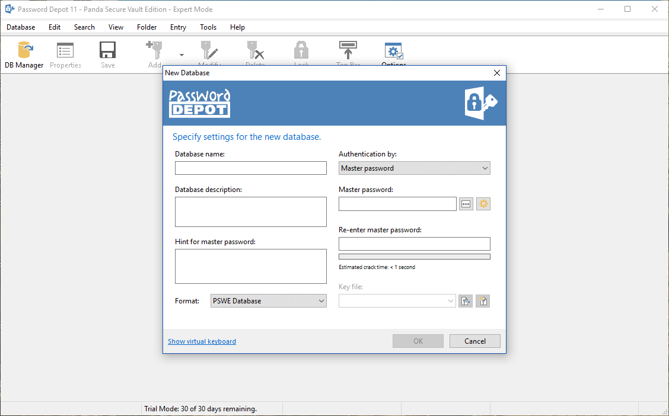Open the Database menu

(x=21, y=27)
